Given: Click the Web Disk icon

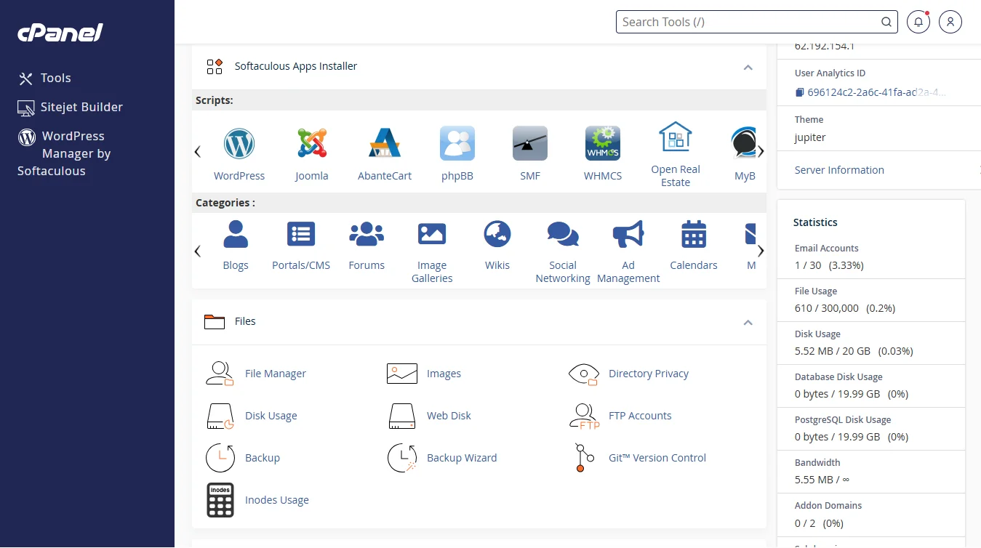Looking at the screenshot, I should [402, 416].
